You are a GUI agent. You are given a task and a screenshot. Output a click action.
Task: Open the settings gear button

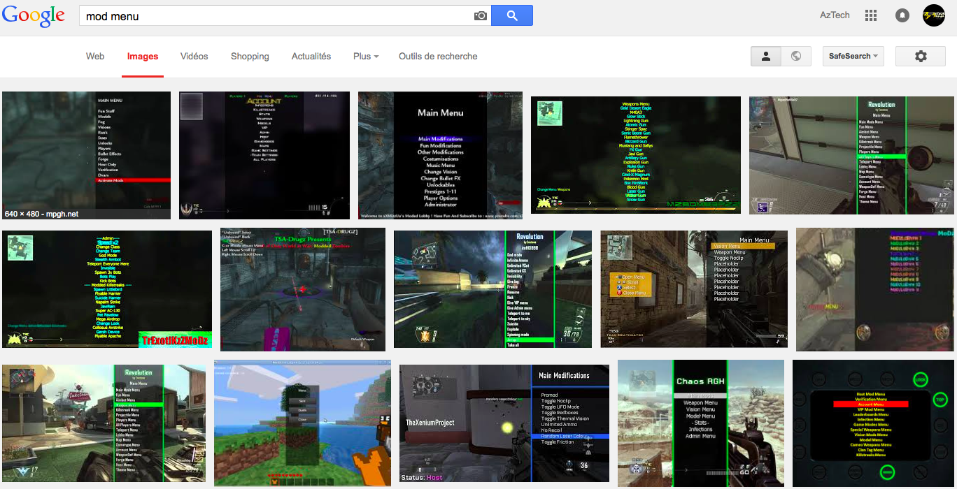(x=921, y=57)
